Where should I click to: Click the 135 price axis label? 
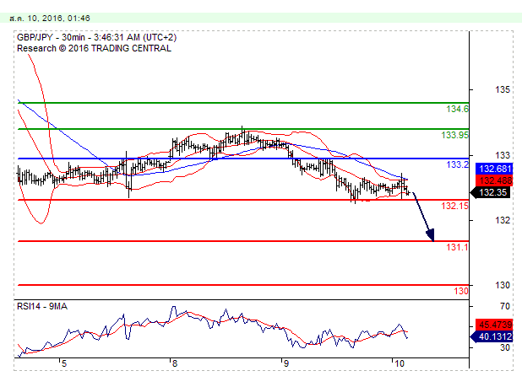[x=503, y=89]
